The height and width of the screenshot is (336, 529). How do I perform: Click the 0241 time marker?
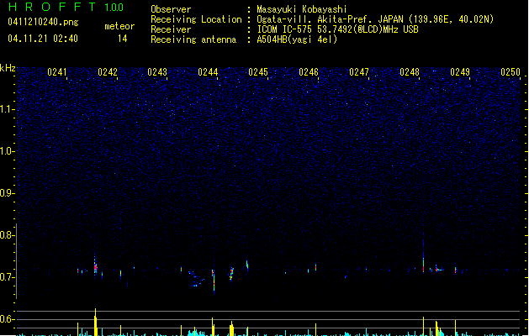pyautogui.click(x=57, y=72)
